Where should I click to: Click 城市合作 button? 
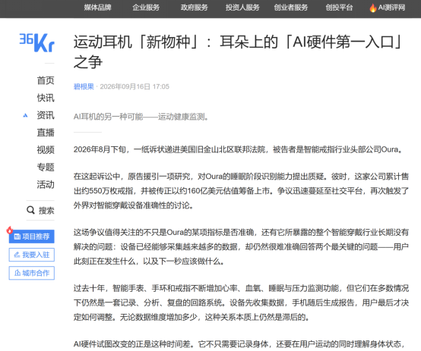point(32,273)
